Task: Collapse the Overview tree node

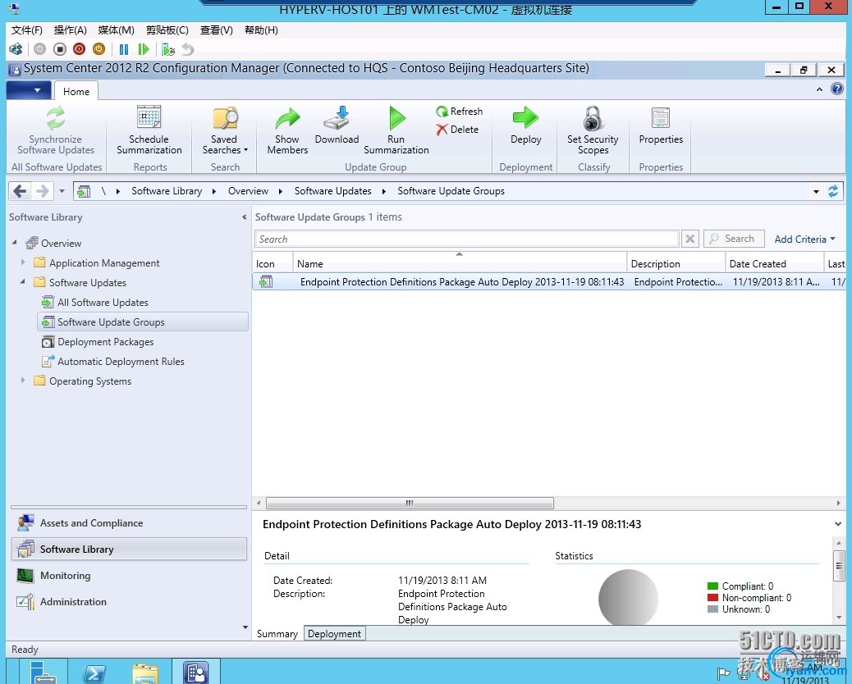Action: pyautogui.click(x=15, y=243)
